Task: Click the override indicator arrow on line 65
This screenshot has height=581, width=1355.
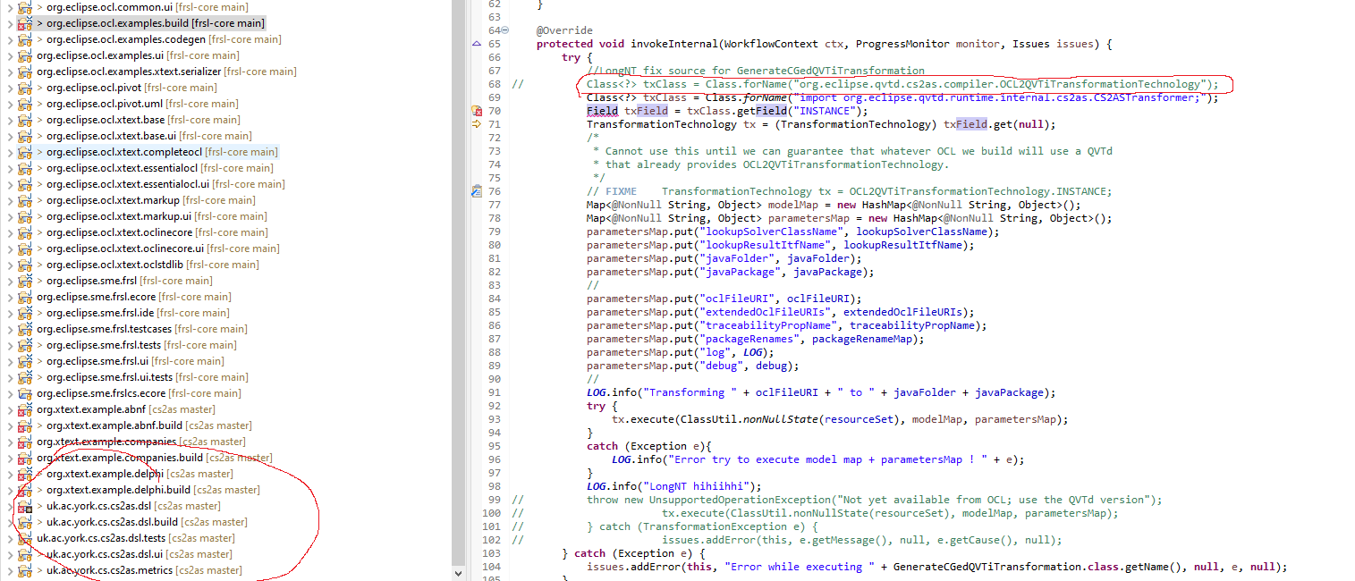Action: tap(477, 44)
